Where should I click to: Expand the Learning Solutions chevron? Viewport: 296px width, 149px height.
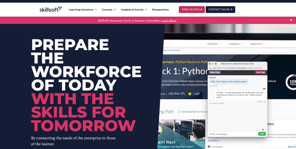point(96,9)
